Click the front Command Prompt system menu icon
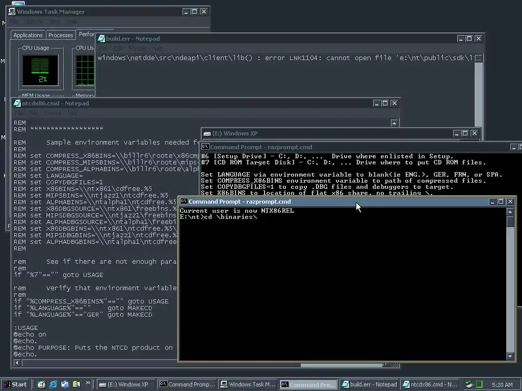Viewport: 522px width, 391px height. click(184, 201)
